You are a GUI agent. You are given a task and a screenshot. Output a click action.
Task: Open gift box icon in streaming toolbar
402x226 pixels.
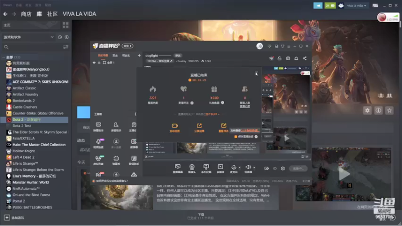click(x=271, y=58)
